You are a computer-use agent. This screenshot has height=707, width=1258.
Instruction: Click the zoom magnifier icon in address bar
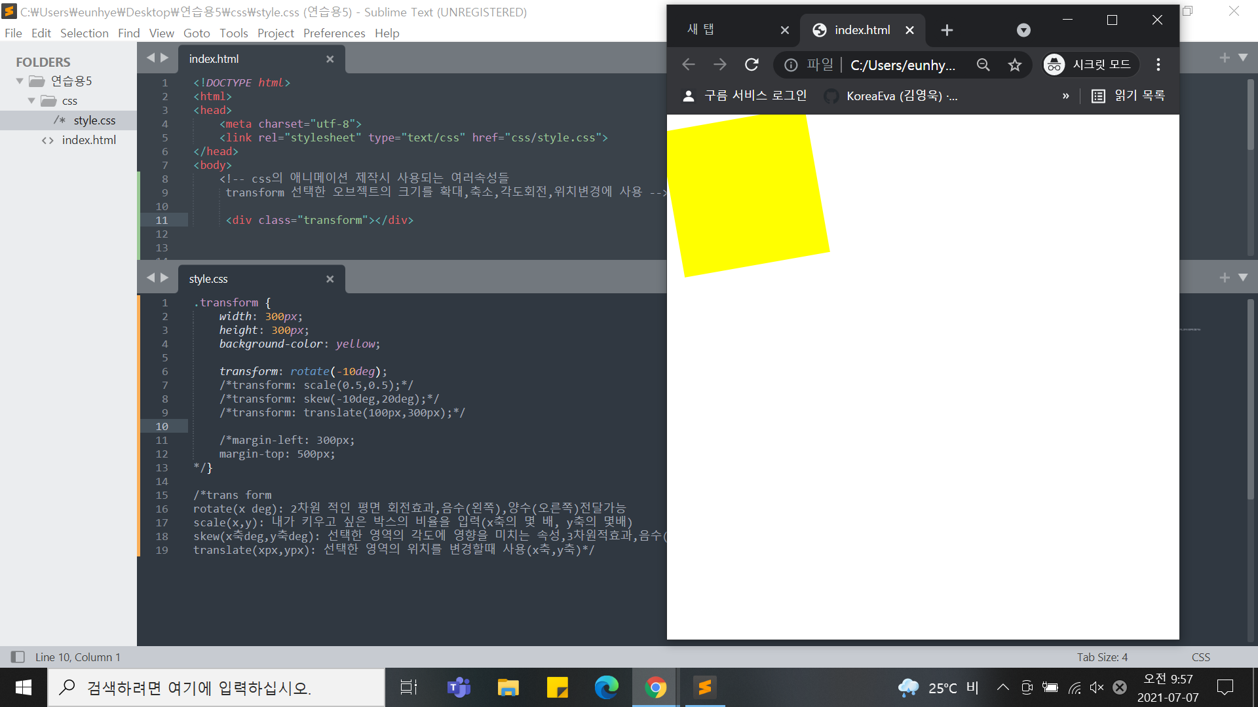983,64
